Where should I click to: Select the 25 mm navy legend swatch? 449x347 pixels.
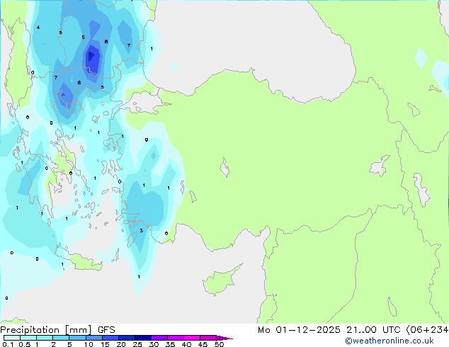click(143, 338)
